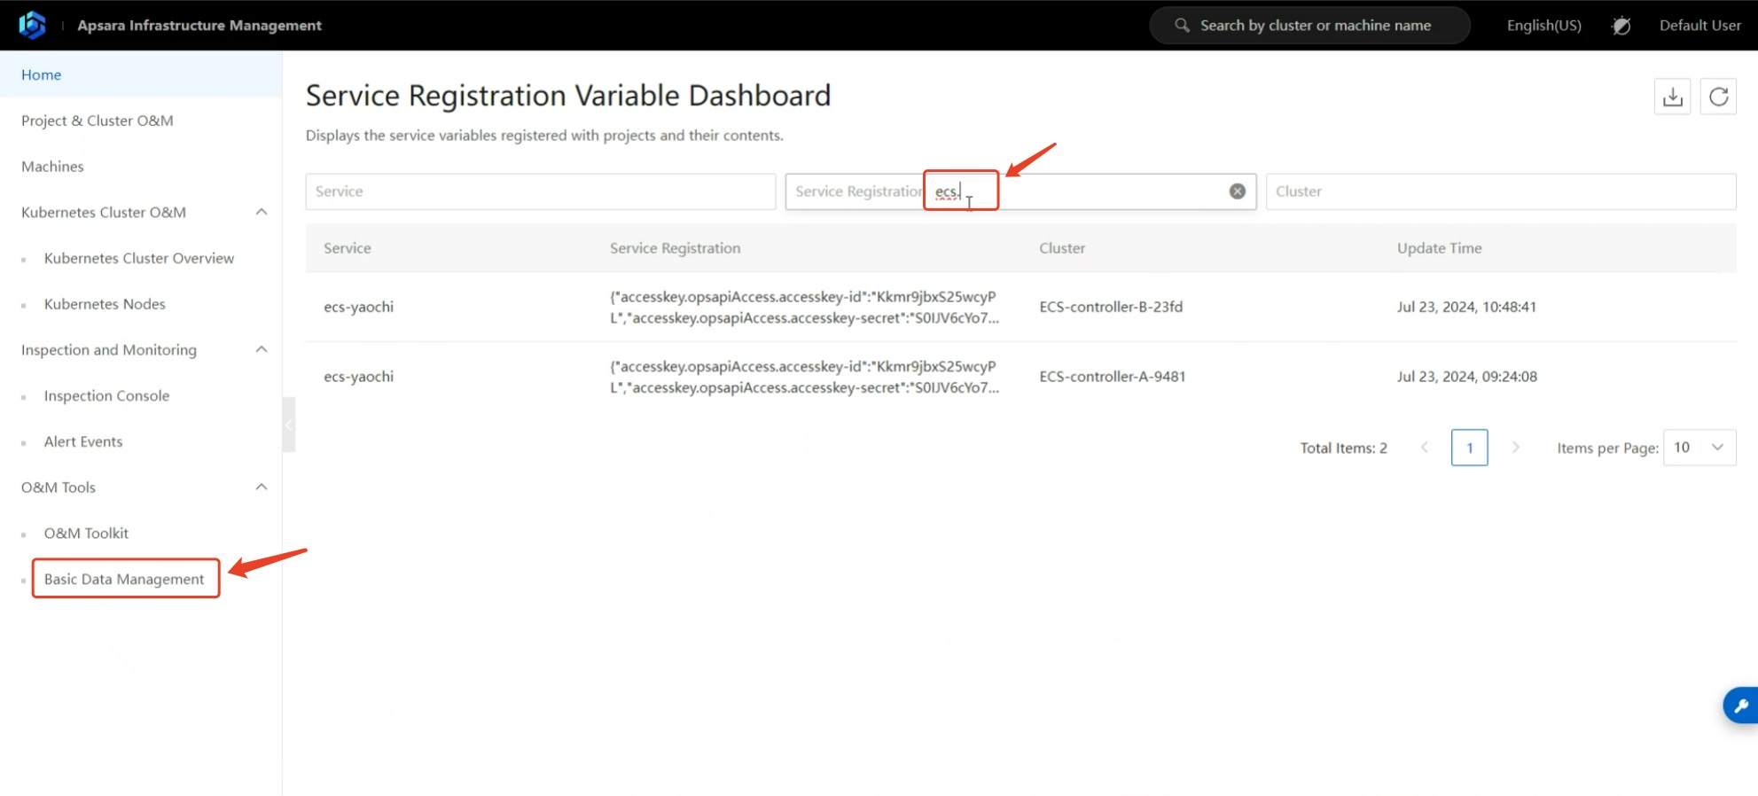
Task: Open Inspection Console
Action: coord(106,395)
